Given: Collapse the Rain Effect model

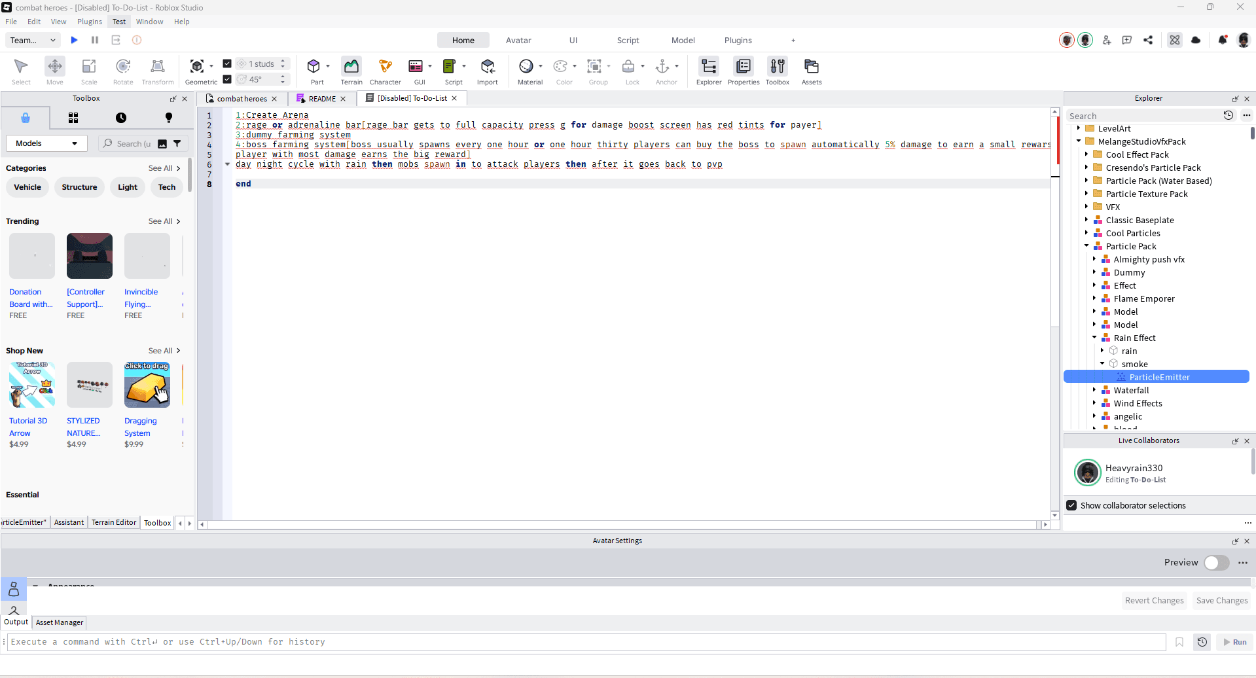Looking at the screenshot, I should click(1094, 338).
